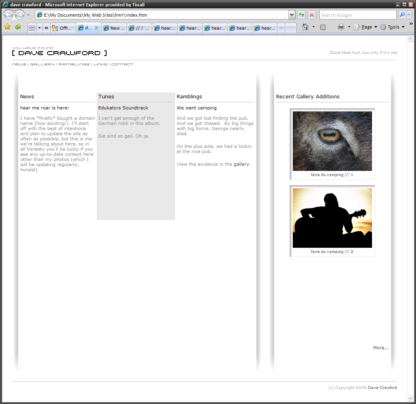Click the RSS Feeds icon
This screenshot has height=404, width=416.
point(323,27)
